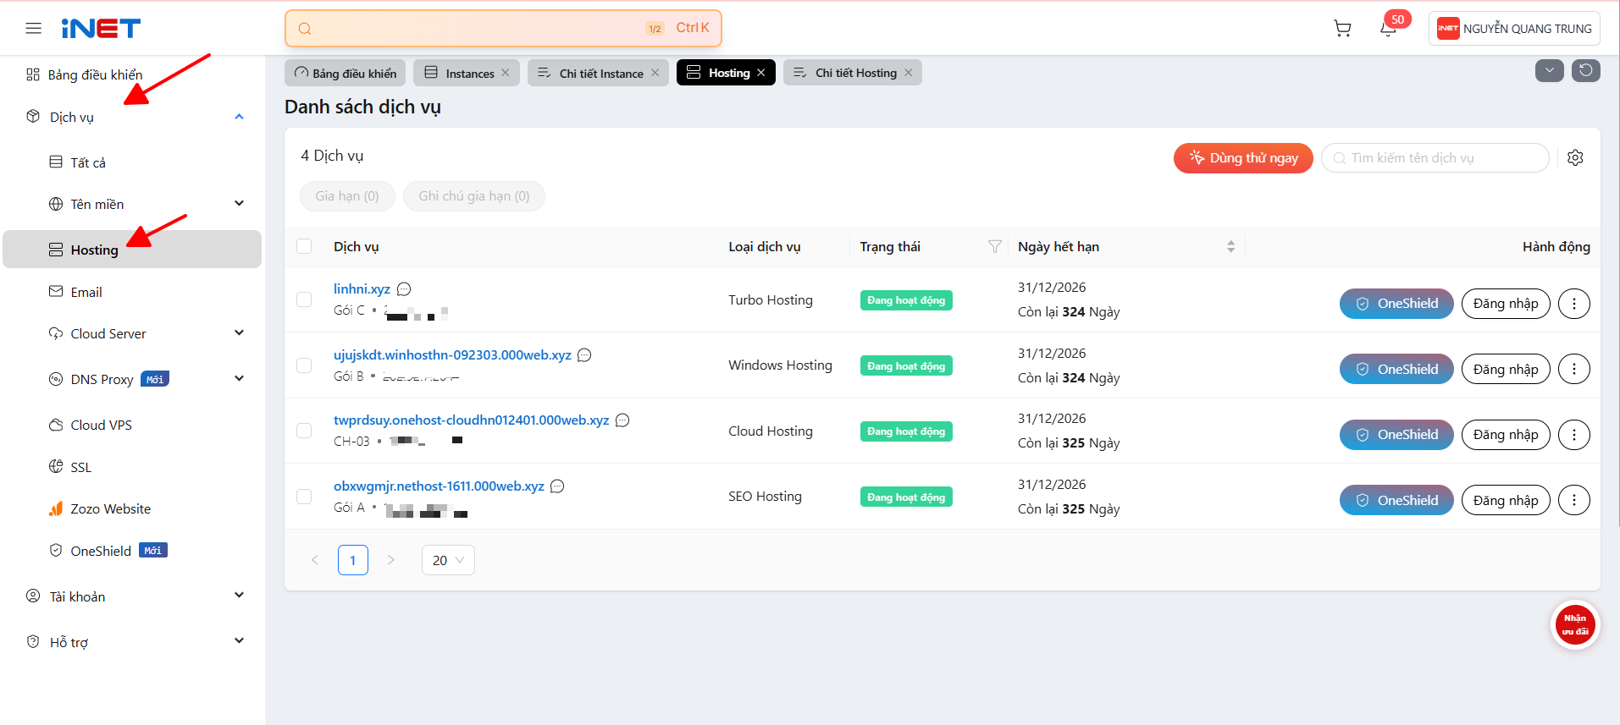The height and width of the screenshot is (725, 1620).
Task: Open page size dropdown showing 20
Action: point(448,560)
